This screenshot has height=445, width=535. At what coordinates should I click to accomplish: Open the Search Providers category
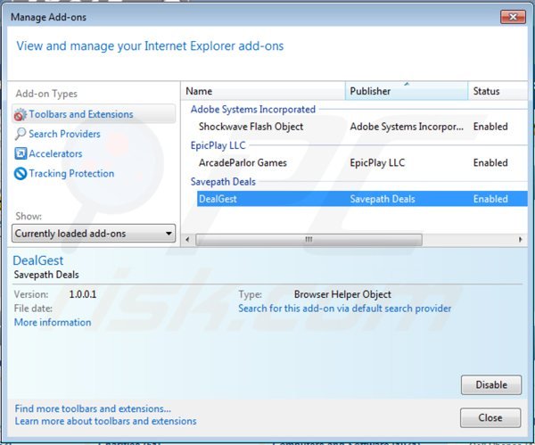[x=64, y=134]
